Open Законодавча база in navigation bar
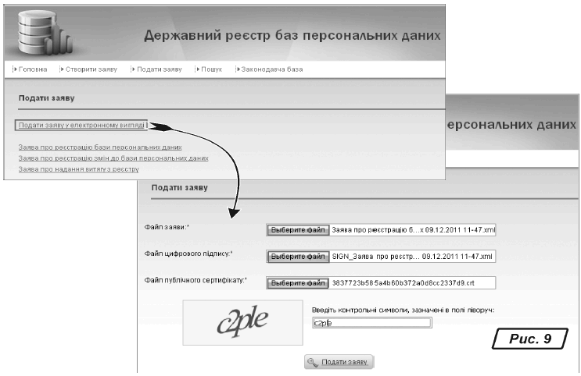581x376 pixels. point(271,69)
